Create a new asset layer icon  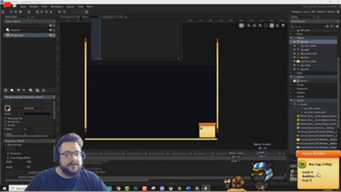[x=31, y=90]
